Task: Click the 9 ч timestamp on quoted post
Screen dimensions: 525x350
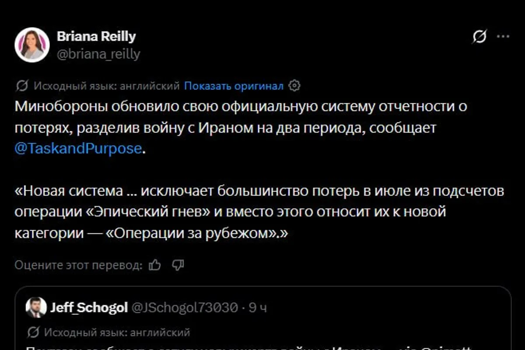Action: click(258, 308)
